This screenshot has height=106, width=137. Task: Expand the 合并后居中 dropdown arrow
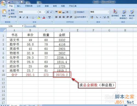tap(87, 17)
